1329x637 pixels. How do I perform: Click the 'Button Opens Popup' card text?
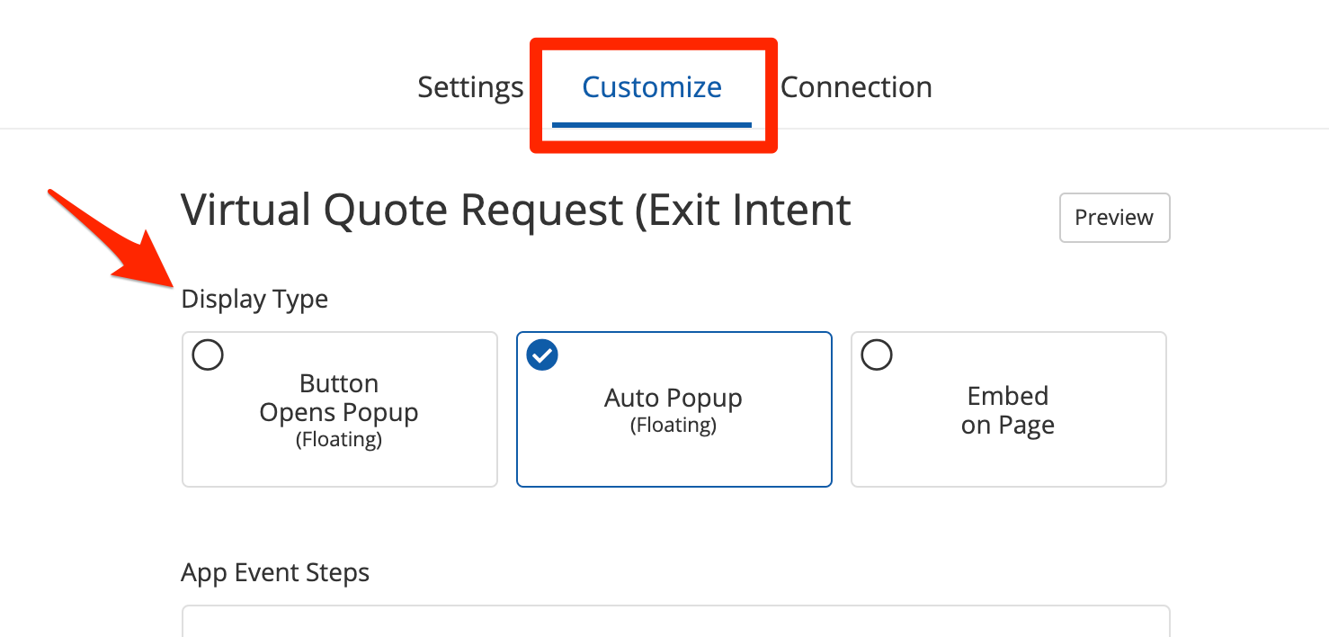(x=339, y=399)
